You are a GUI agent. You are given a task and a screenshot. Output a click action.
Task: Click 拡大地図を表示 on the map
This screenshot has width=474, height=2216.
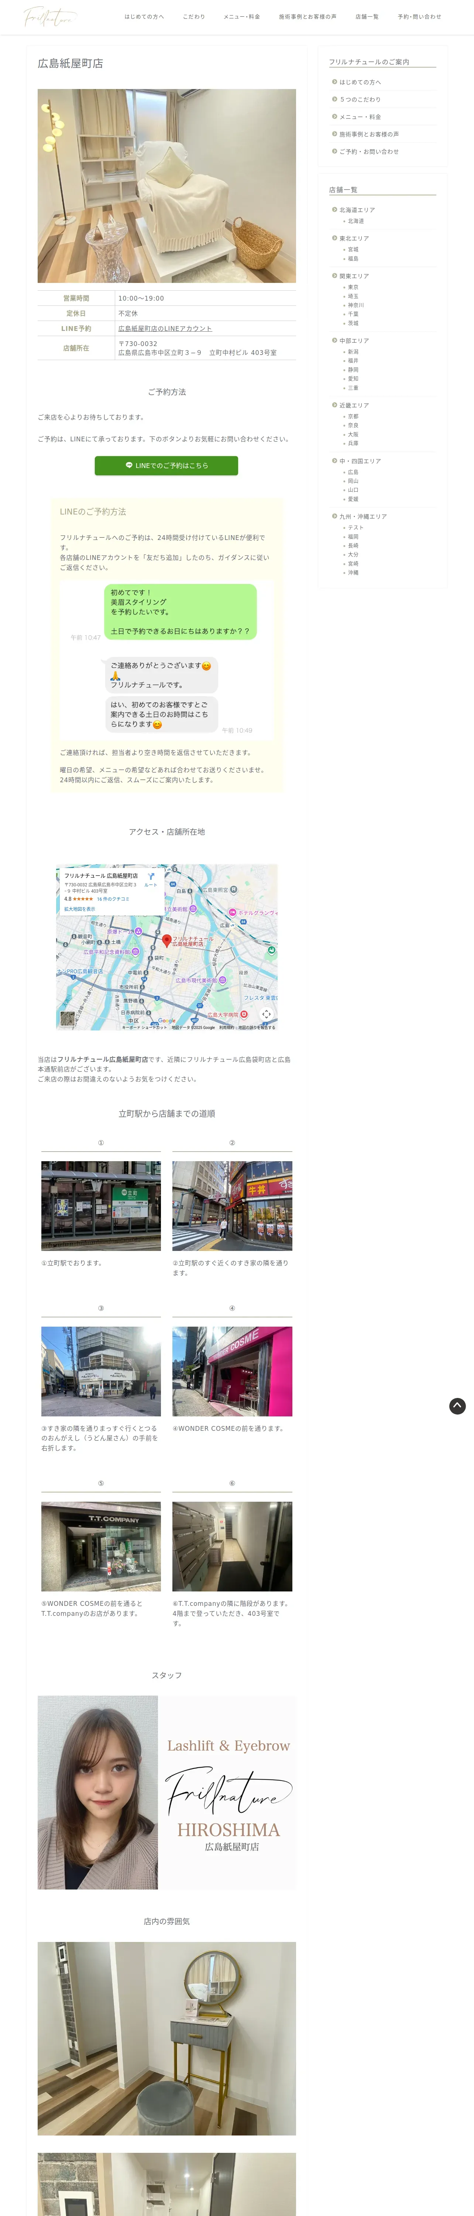point(80,909)
